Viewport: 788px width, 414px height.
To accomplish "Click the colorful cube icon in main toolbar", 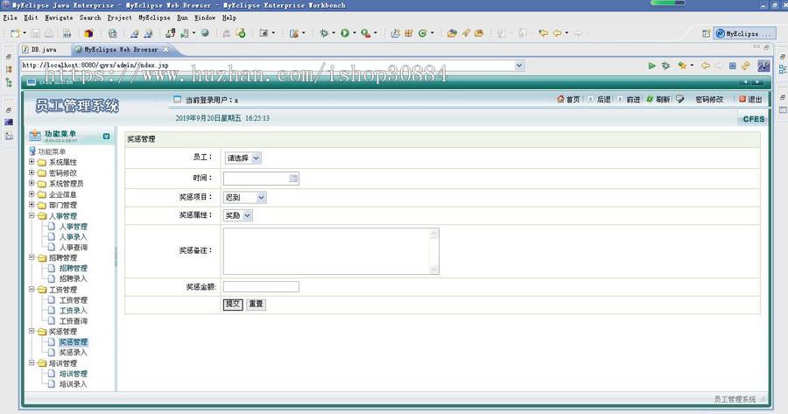I will 89,33.
